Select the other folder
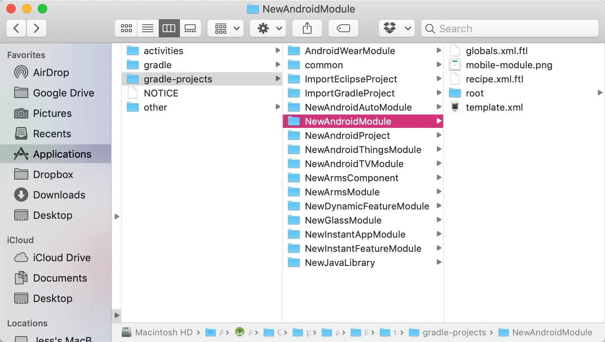The width and height of the screenshot is (605, 342). pos(202,107)
